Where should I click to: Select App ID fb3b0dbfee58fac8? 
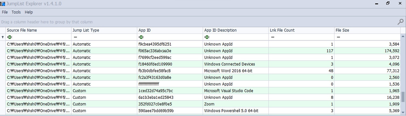[154, 71]
